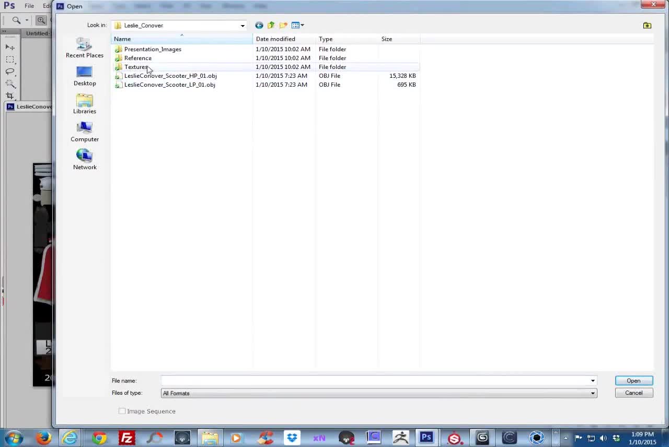Open Network shortcut in sidebar
The width and height of the screenshot is (669, 447).
[85, 159]
